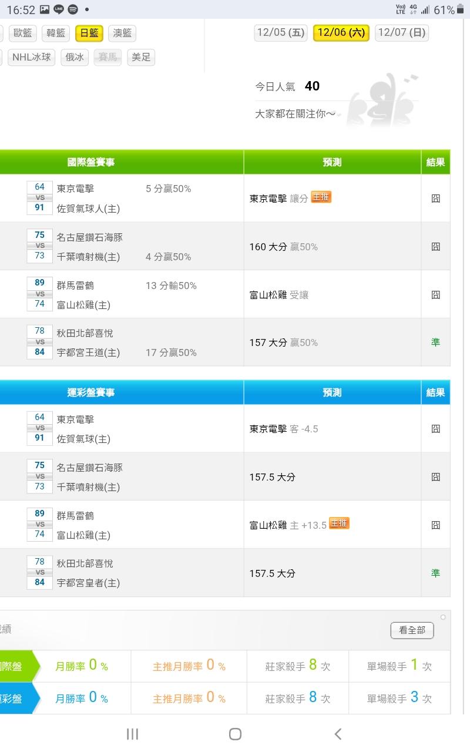Tap the orange 主推 badge beside 東京電擊
The width and height of the screenshot is (470, 752).
click(321, 197)
